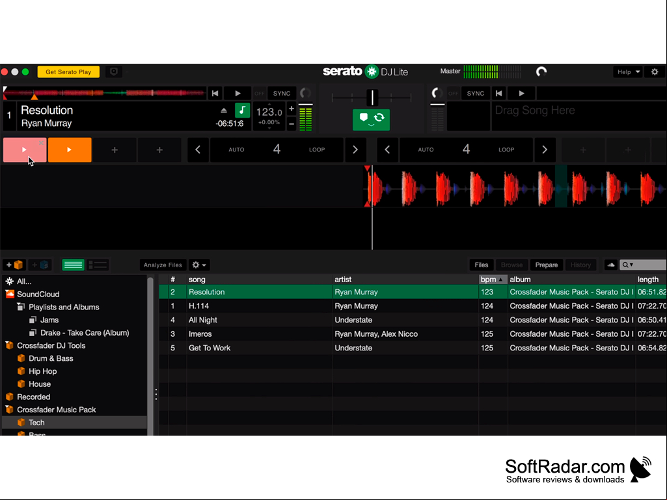Open the Jams playlist
This screenshot has width=667, height=500.
coord(49,320)
